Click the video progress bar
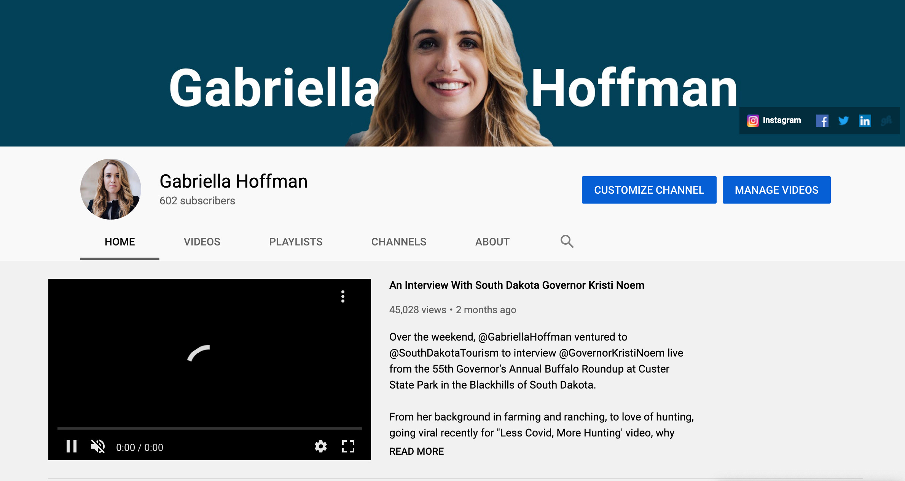This screenshot has width=905, height=481. tap(209, 428)
